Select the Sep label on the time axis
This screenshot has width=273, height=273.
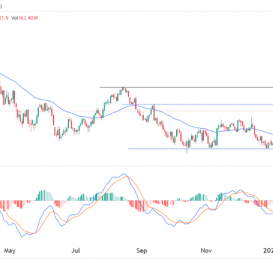point(142,250)
